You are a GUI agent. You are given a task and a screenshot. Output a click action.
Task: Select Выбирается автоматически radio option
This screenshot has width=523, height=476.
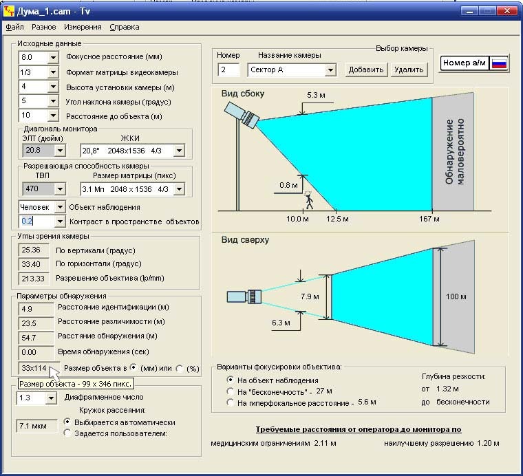click(x=67, y=422)
